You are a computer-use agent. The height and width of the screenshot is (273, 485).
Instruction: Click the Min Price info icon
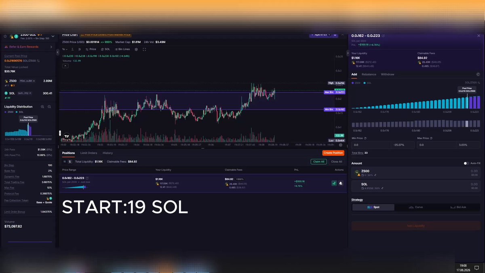[365, 138]
